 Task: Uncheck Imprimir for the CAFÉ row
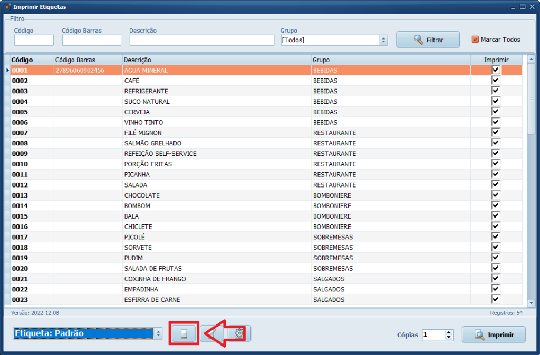tap(496, 81)
